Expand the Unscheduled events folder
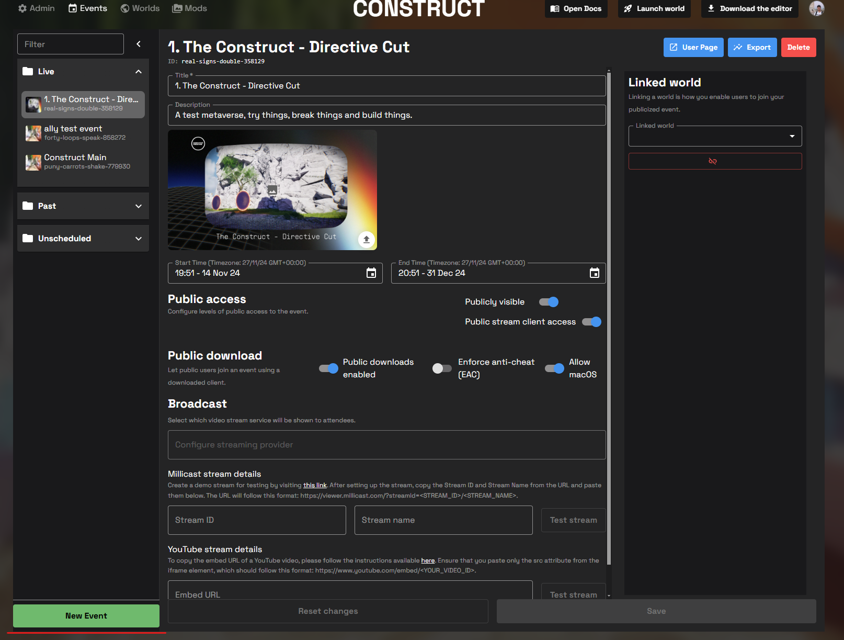This screenshot has width=844, height=640. click(x=83, y=239)
